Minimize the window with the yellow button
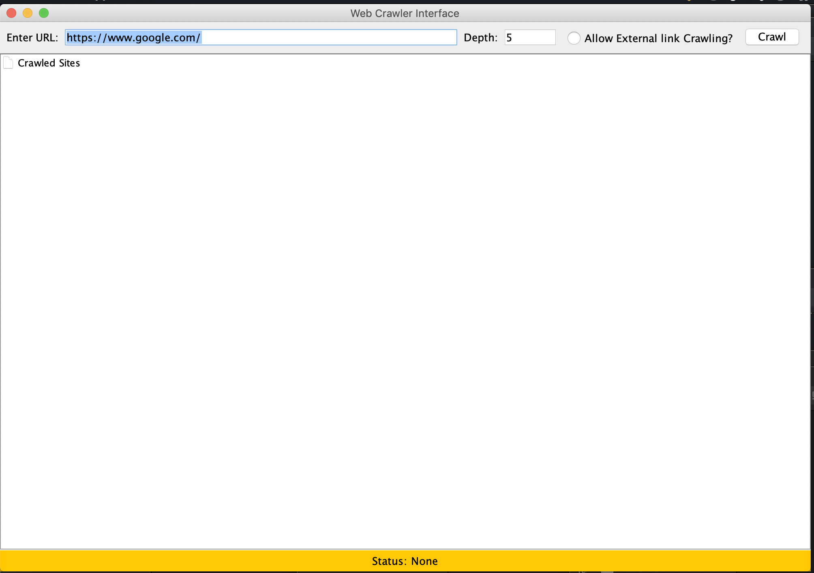This screenshot has width=814, height=573. (28, 13)
